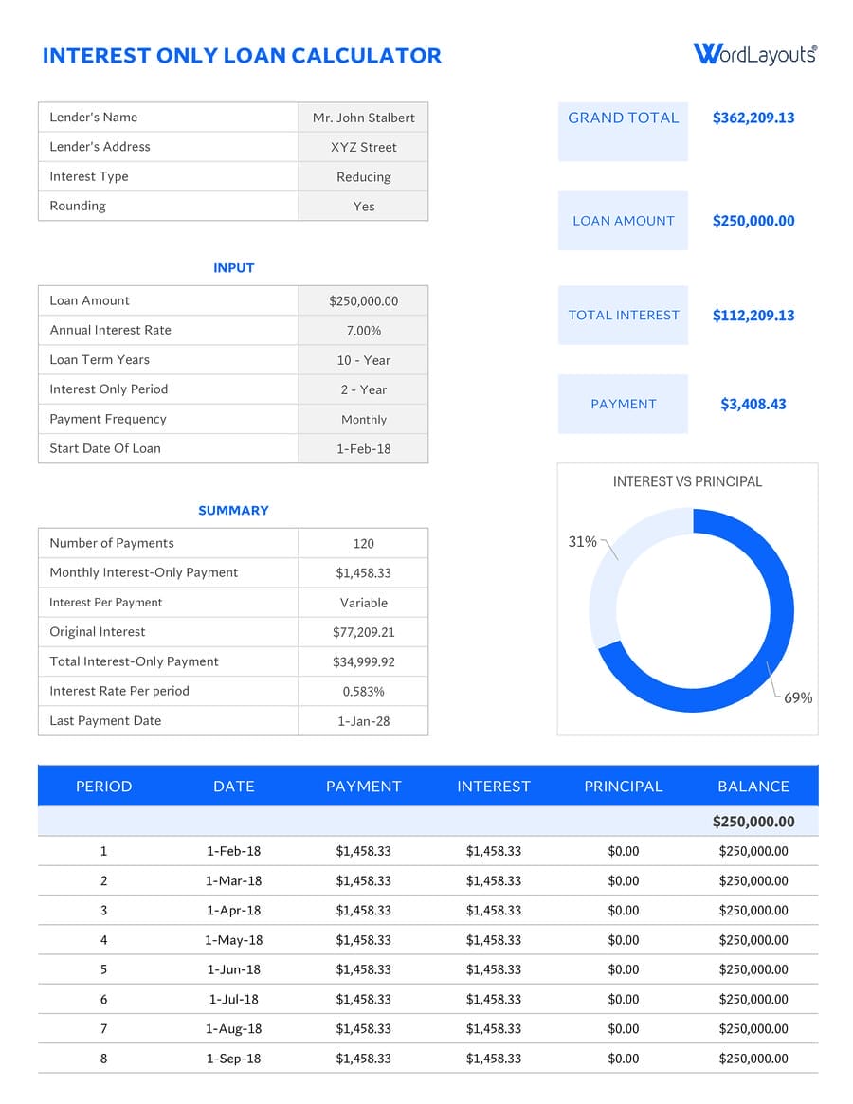Open the Loan Term Years selector
The width and height of the screenshot is (853, 1104).
tap(363, 360)
